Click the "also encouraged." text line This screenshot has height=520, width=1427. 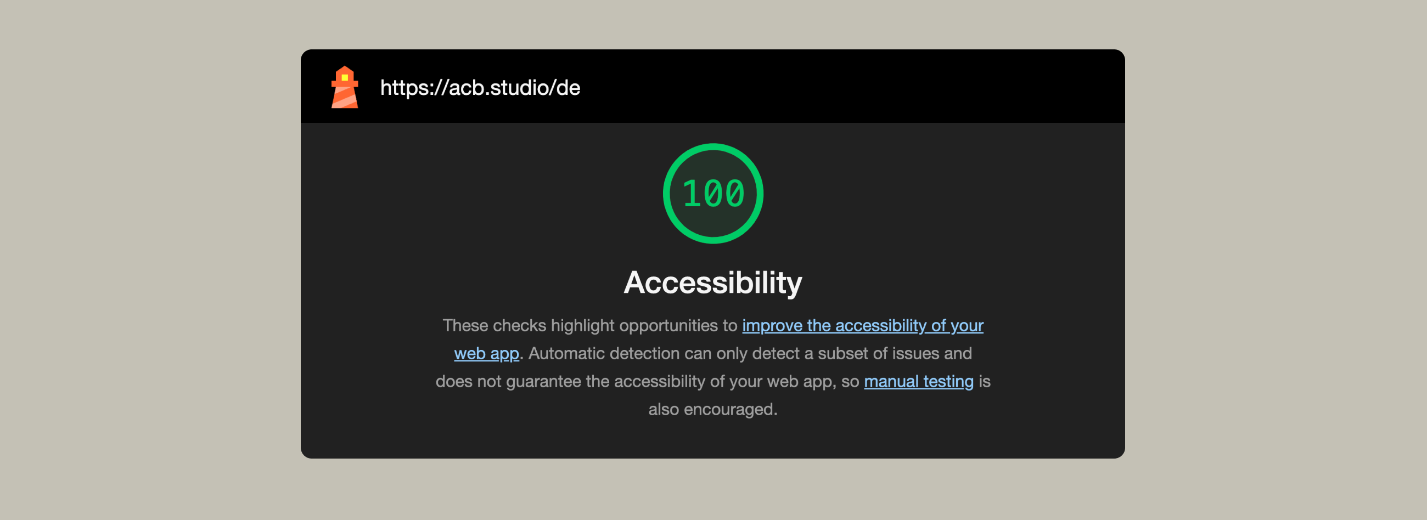coord(712,409)
